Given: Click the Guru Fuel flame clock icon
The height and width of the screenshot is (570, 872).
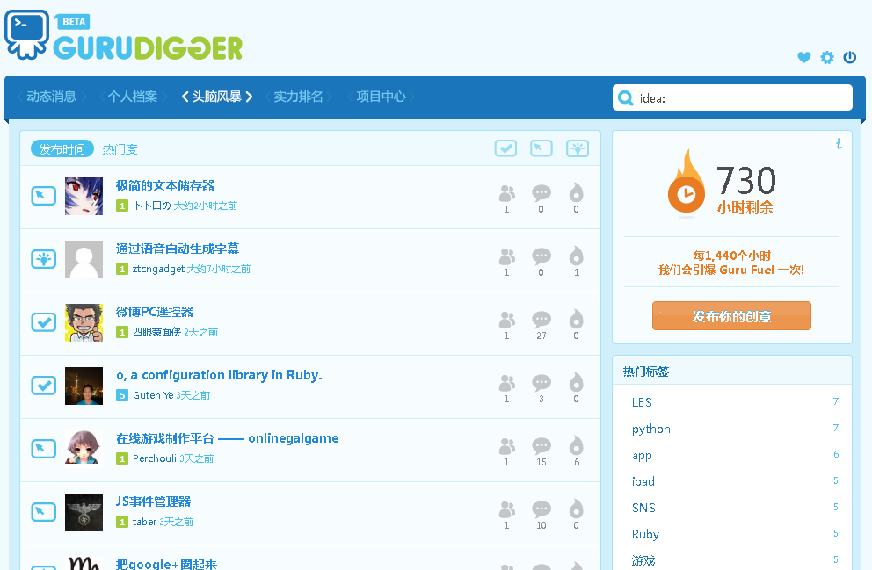Looking at the screenshot, I should pyautogui.click(x=686, y=183).
